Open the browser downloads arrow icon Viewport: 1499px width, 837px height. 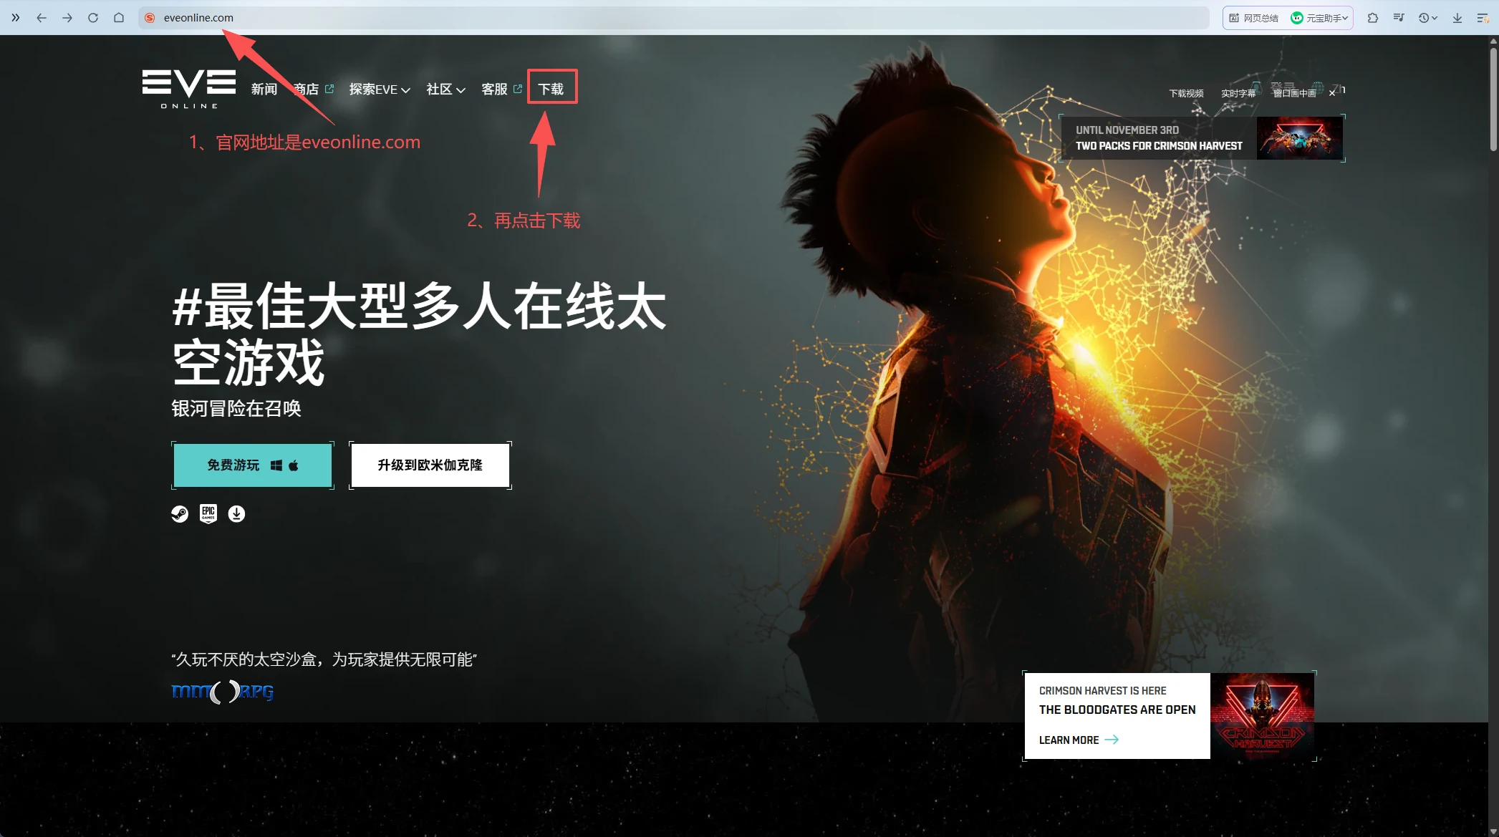1457,18
